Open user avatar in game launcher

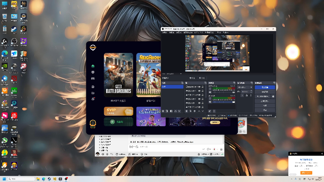(x=93, y=124)
